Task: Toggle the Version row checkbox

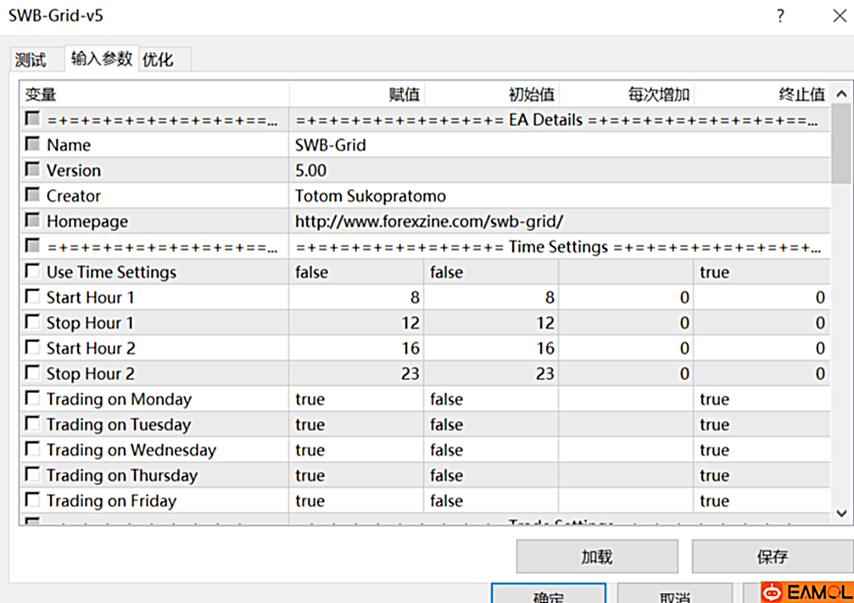Action: (33, 169)
